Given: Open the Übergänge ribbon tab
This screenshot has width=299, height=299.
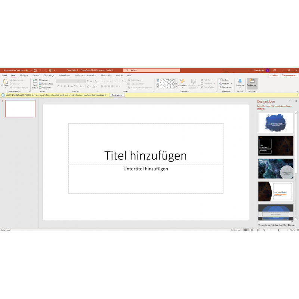Looking at the screenshot, I should click(49, 75).
